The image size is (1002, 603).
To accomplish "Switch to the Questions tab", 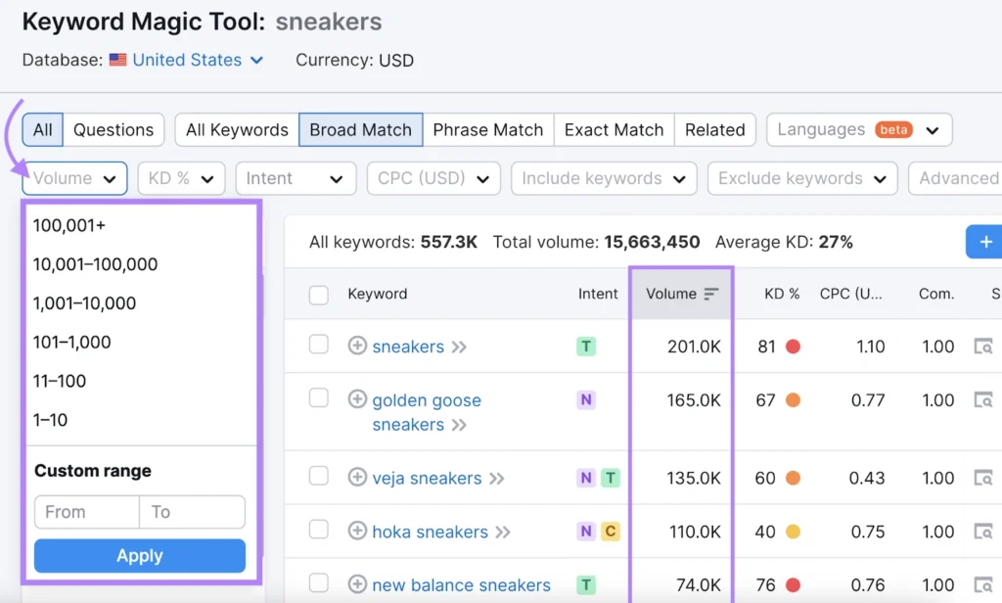I will point(114,130).
